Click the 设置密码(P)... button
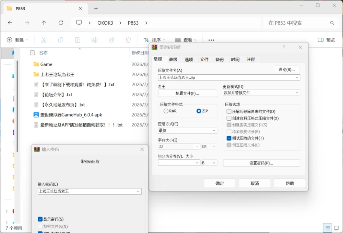Viewport: 343px width, 233px height. click(x=261, y=163)
